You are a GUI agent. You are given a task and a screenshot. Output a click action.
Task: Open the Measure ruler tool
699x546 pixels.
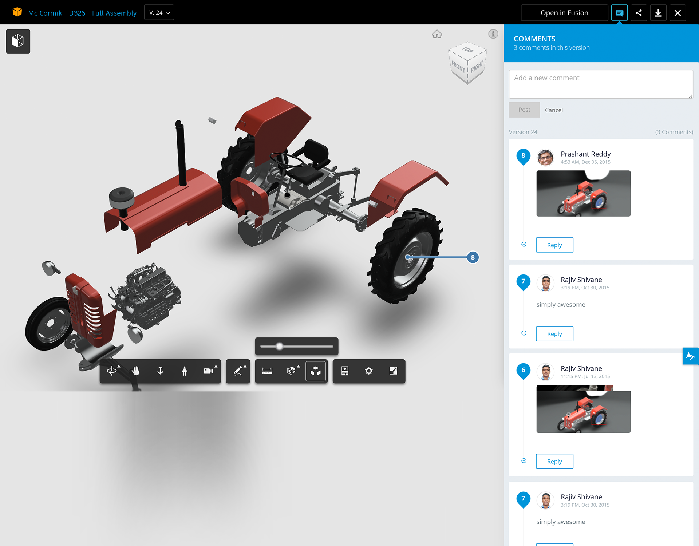click(x=267, y=371)
